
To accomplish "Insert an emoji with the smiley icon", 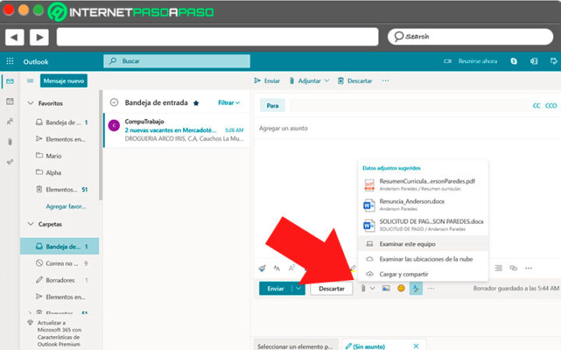I will [400, 288].
